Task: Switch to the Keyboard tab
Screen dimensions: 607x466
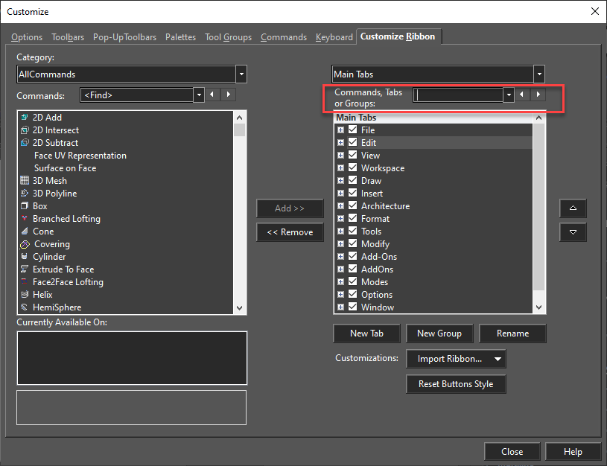Action: [334, 37]
